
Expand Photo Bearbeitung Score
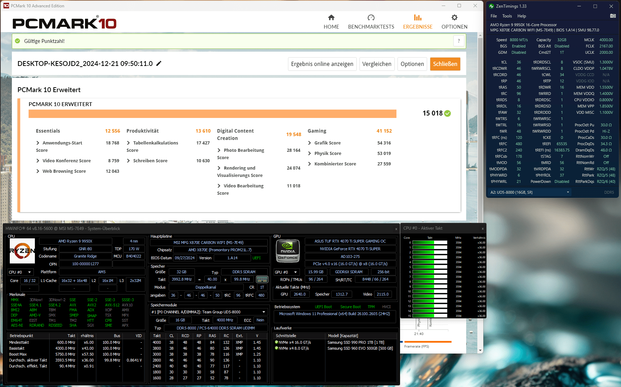(219, 150)
